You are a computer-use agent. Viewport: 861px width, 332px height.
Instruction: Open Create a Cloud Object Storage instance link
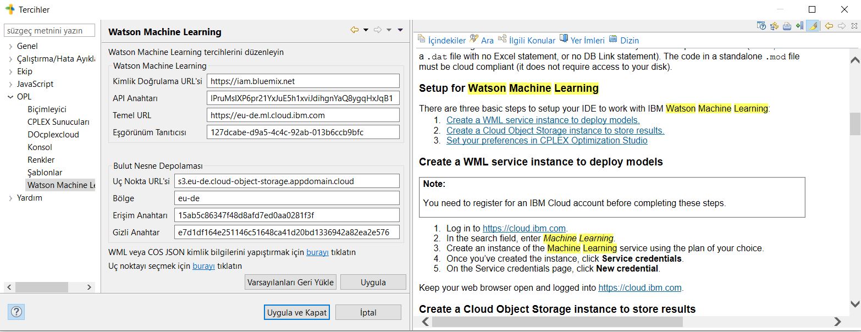point(555,130)
